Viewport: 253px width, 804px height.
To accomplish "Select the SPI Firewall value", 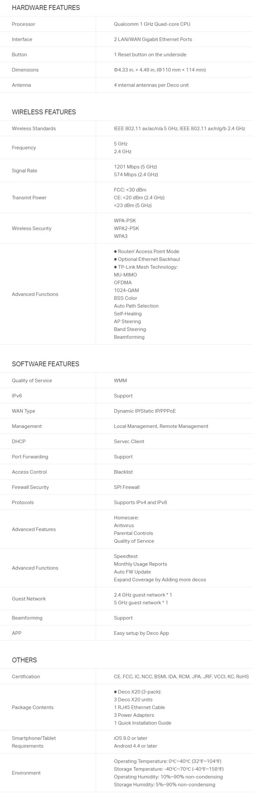I will click(x=127, y=487).
